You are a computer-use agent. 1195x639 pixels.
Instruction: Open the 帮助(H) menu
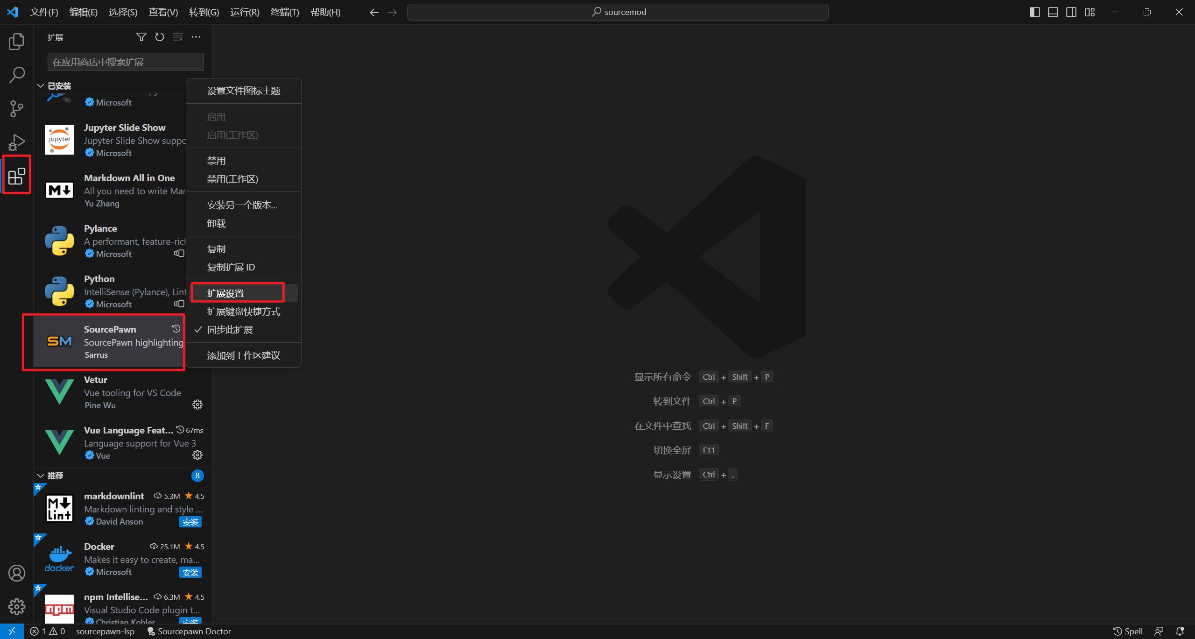pyautogui.click(x=325, y=12)
